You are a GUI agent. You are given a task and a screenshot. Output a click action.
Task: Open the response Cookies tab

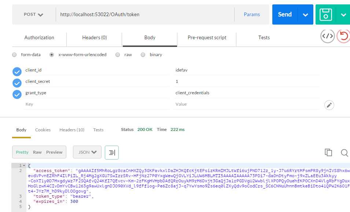(43, 130)
